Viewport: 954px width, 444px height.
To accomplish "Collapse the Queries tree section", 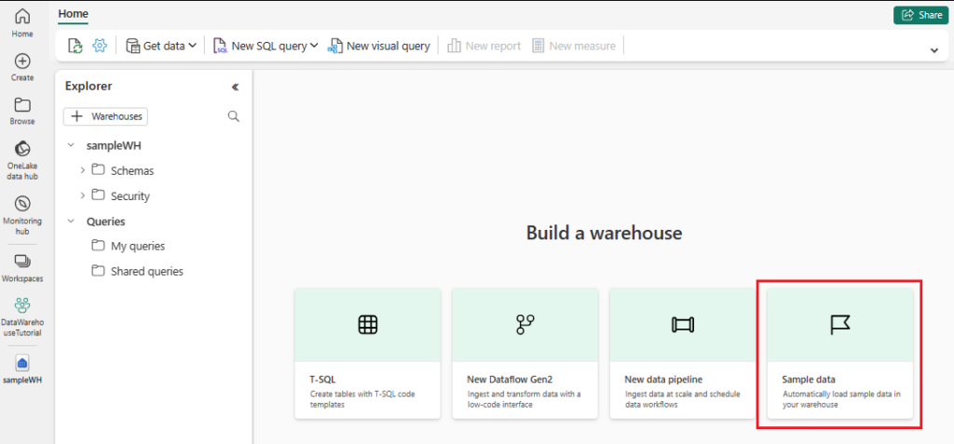I will (x=72, y=222).
